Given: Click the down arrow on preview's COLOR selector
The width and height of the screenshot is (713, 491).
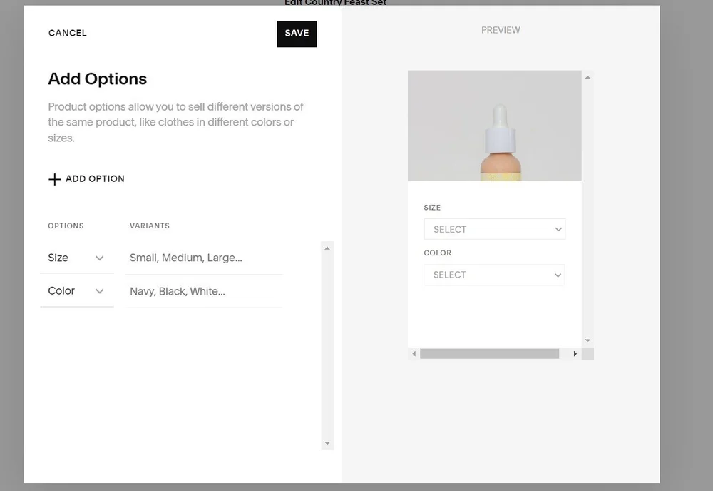Looking at the screenshot, I should pos(557,275).
